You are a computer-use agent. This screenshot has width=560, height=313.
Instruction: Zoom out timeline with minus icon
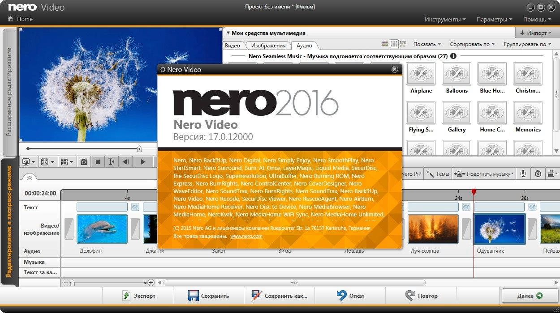tap(66, 283)
